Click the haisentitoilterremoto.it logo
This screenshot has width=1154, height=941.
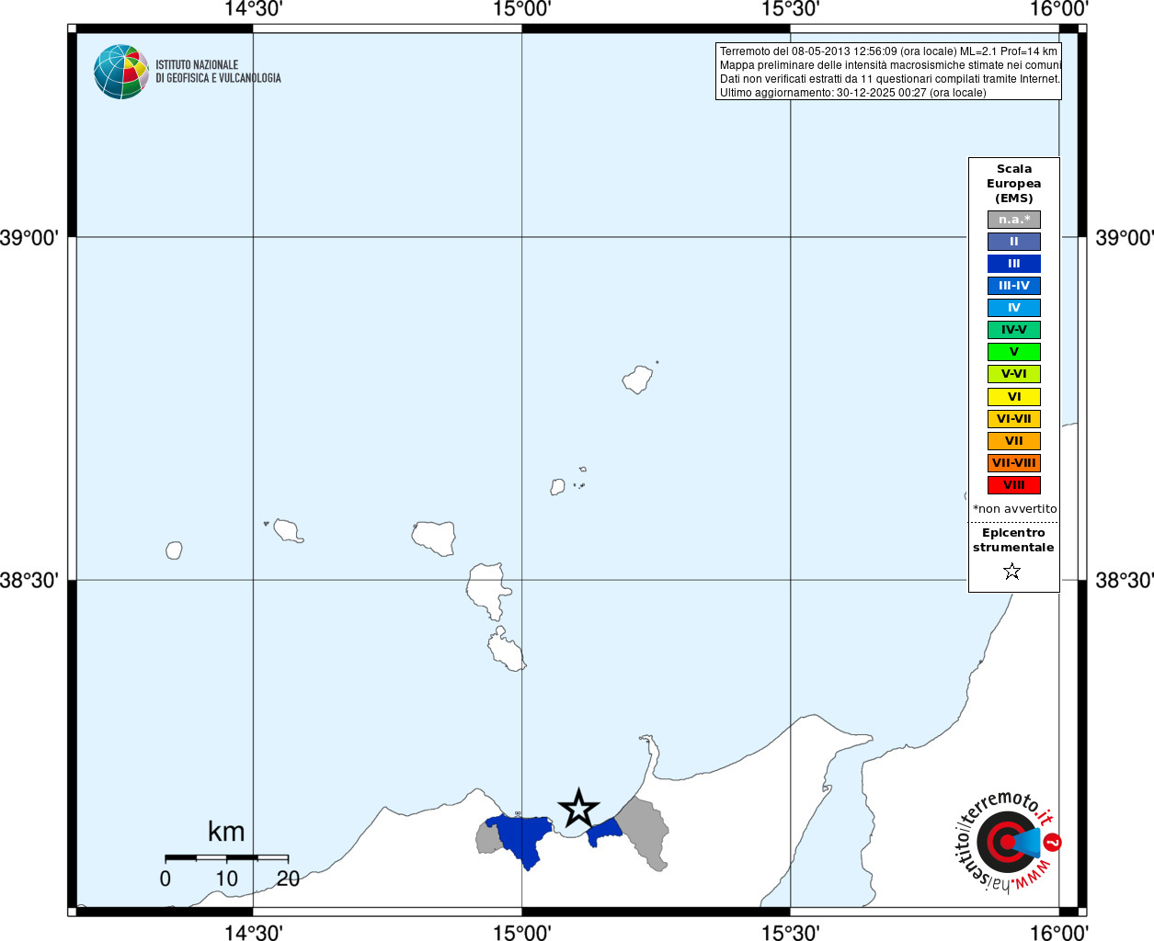tap(1007, 841)
